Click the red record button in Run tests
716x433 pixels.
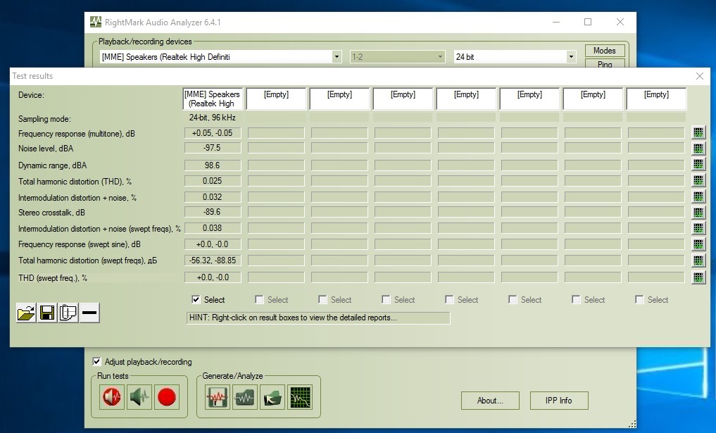[167, 398]
